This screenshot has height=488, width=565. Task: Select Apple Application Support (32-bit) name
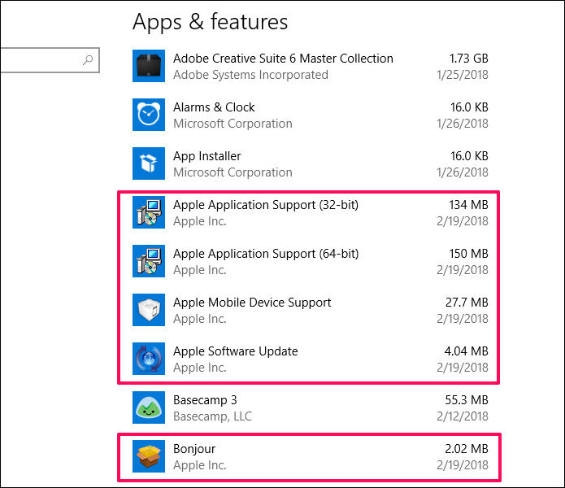(266, 205)
